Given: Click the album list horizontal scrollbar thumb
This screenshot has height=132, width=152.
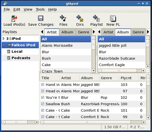Looking at the screenshot, I should 119,71.
